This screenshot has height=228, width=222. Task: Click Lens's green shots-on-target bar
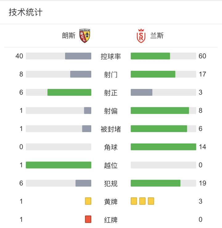pos(69,92)
